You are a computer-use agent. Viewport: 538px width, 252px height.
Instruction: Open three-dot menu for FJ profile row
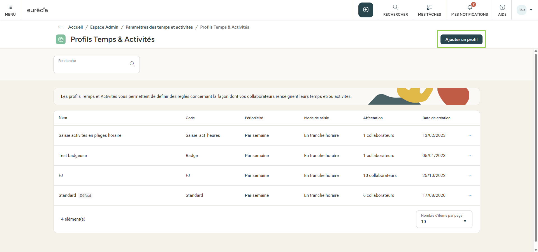[x=470, y=175]
